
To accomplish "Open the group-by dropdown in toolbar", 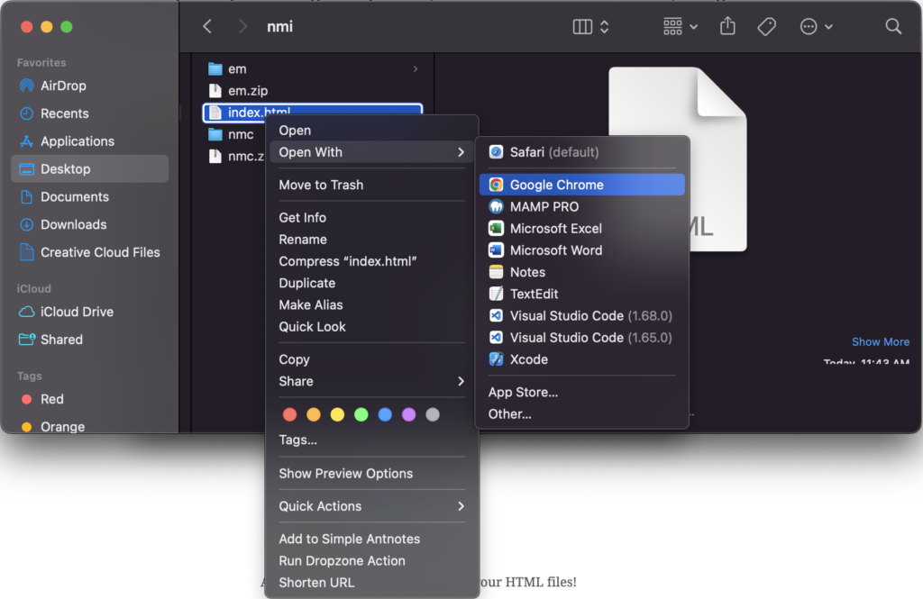I will 681,27.
